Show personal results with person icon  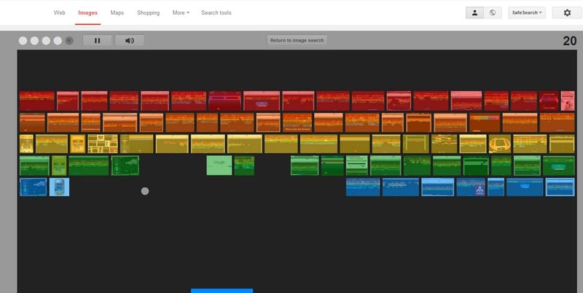[475, 12]
